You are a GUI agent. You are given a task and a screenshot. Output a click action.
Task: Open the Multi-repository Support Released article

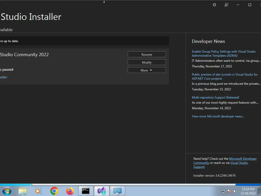215,97
